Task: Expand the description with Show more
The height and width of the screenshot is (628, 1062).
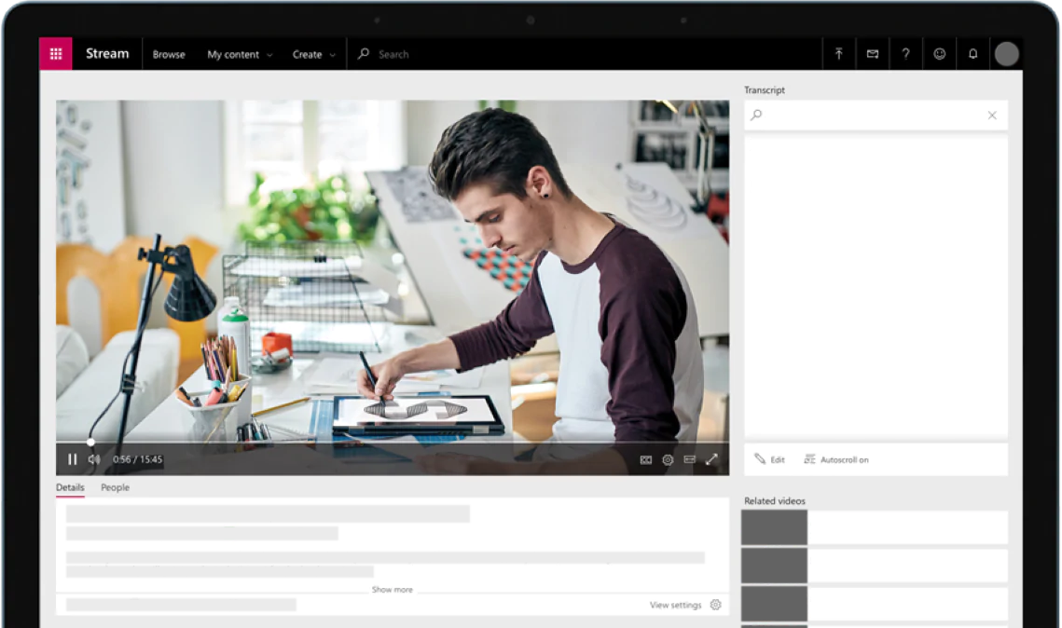Action: click(392, 590)
